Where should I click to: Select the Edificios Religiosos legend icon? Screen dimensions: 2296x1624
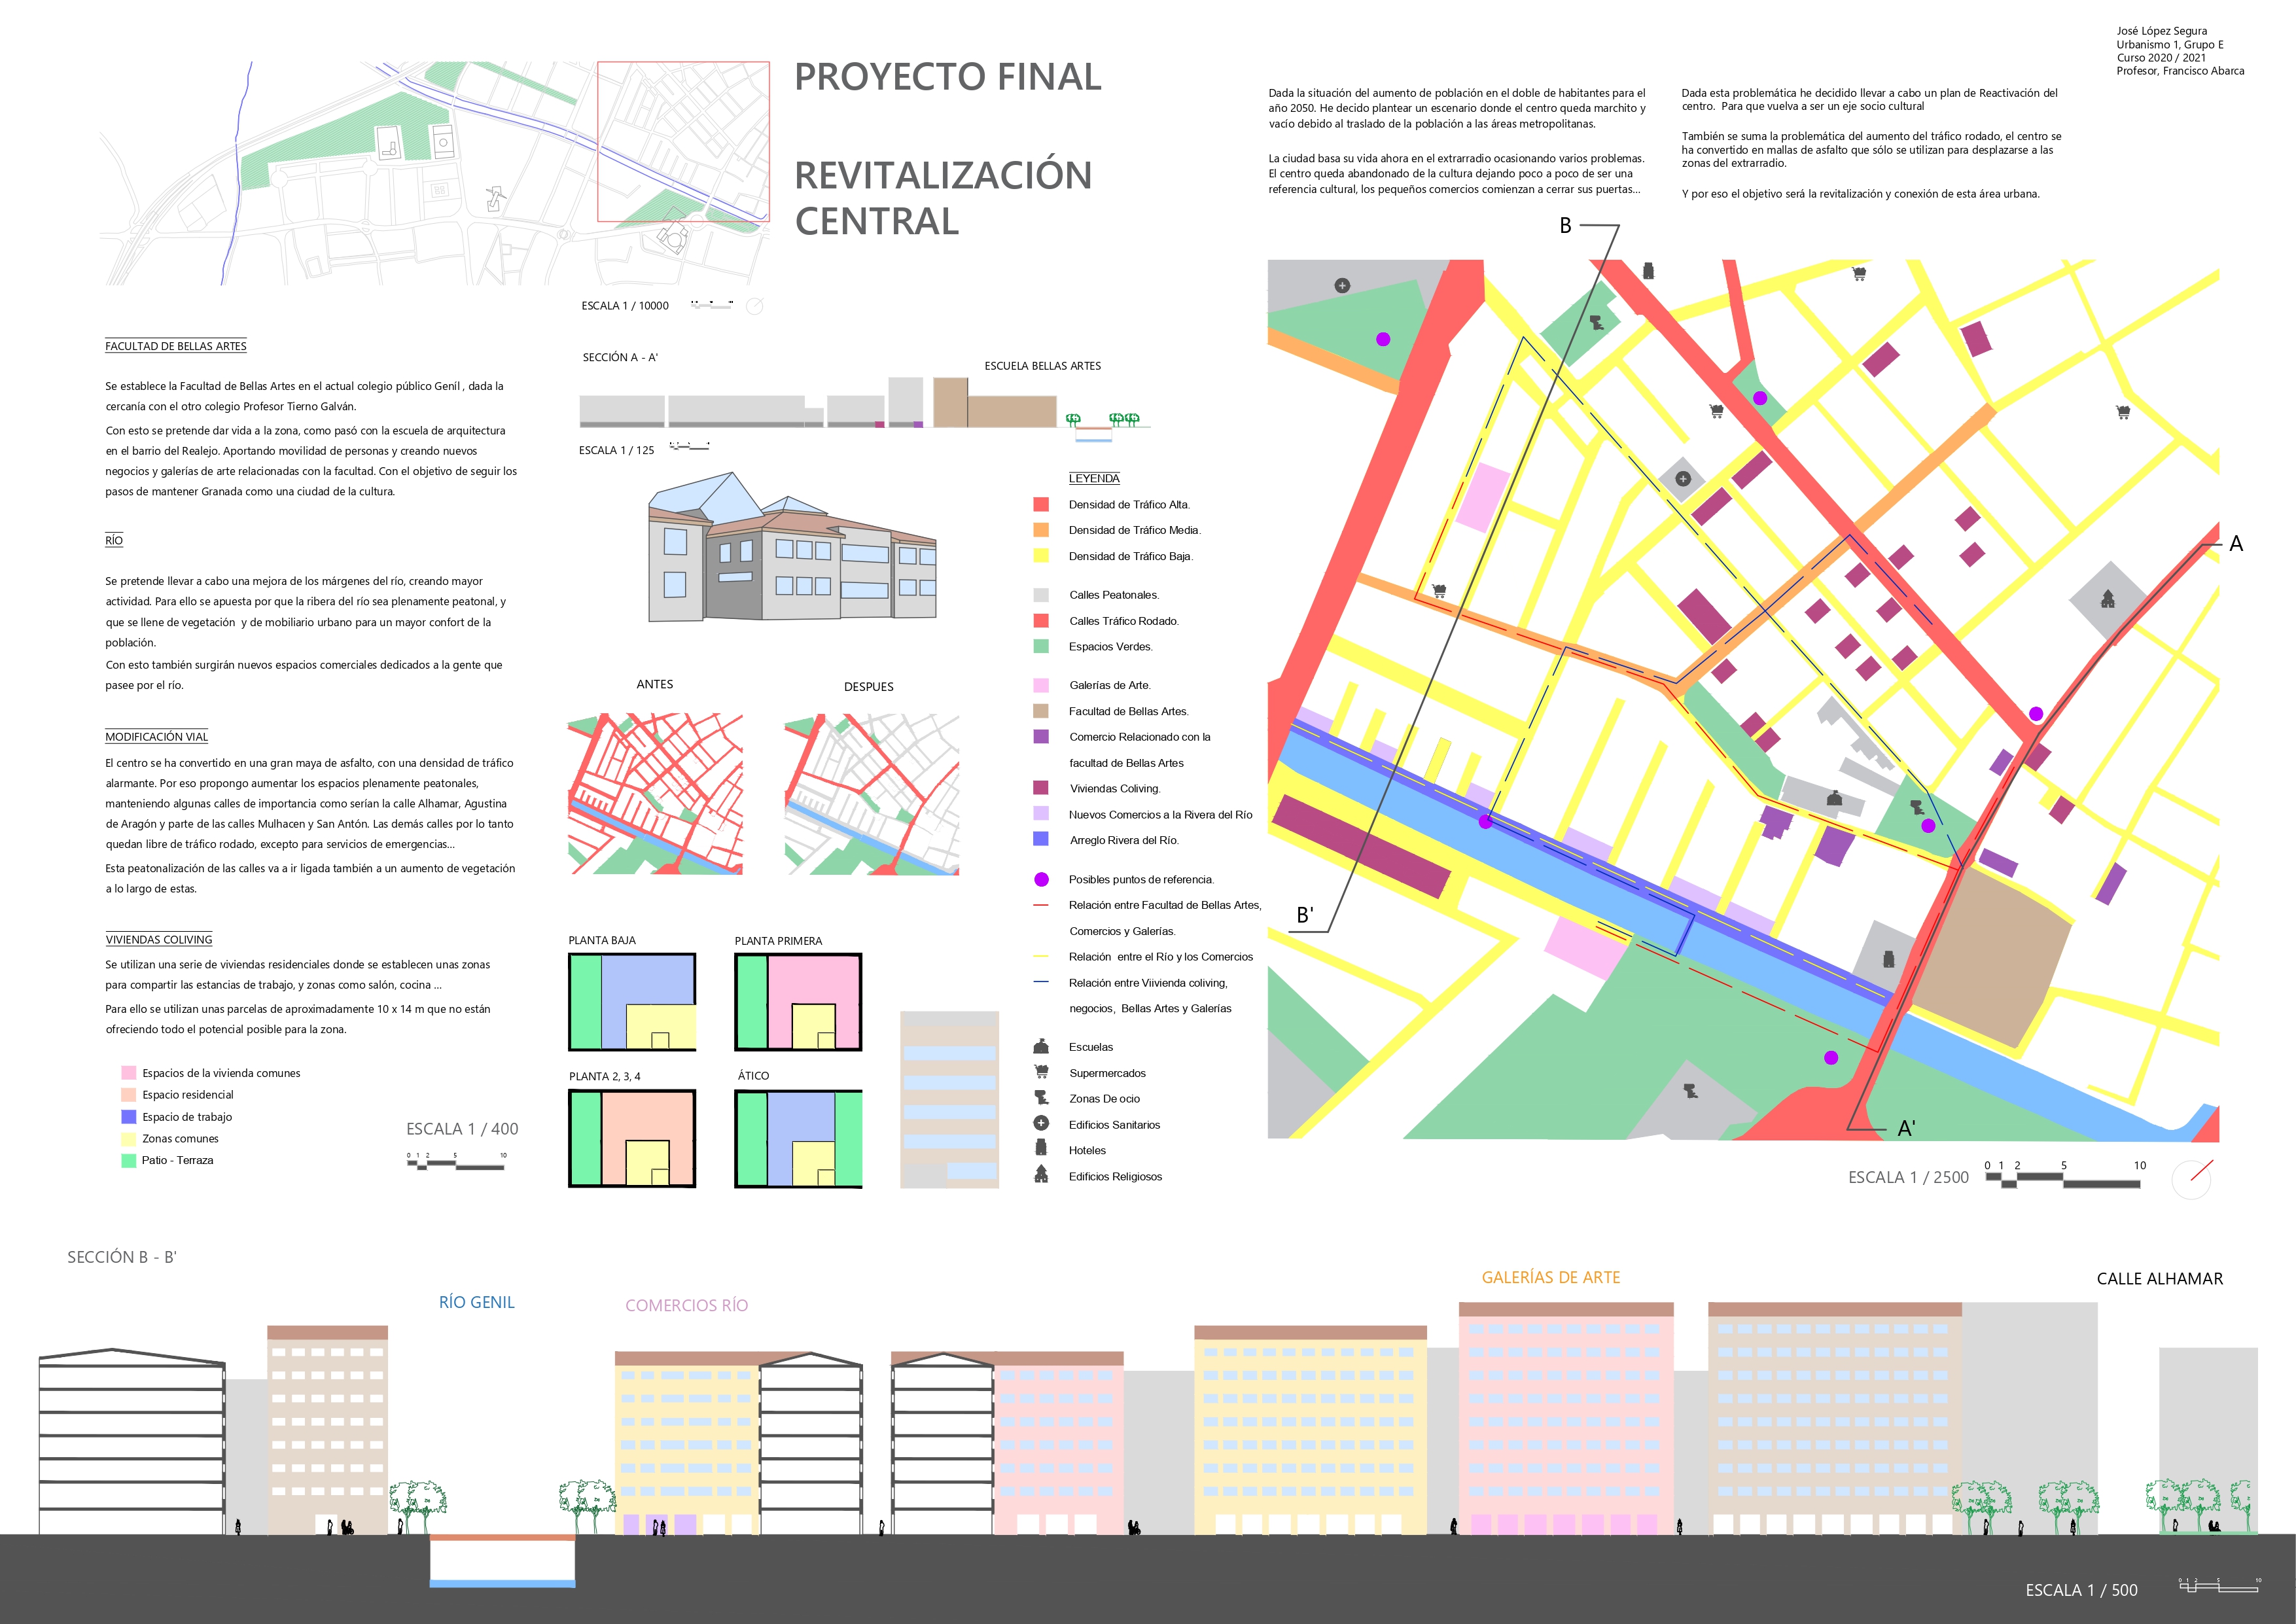tap(1041, 1175)
